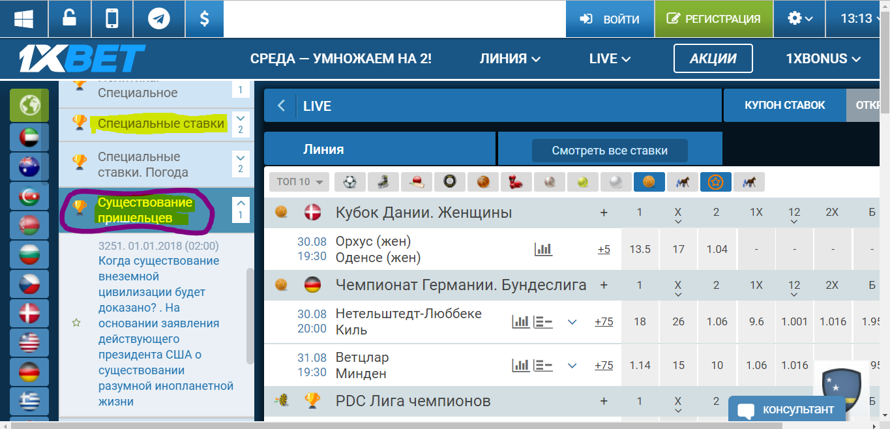Click Смотреть все ставки button
The image size is (890, 429).
610,151
